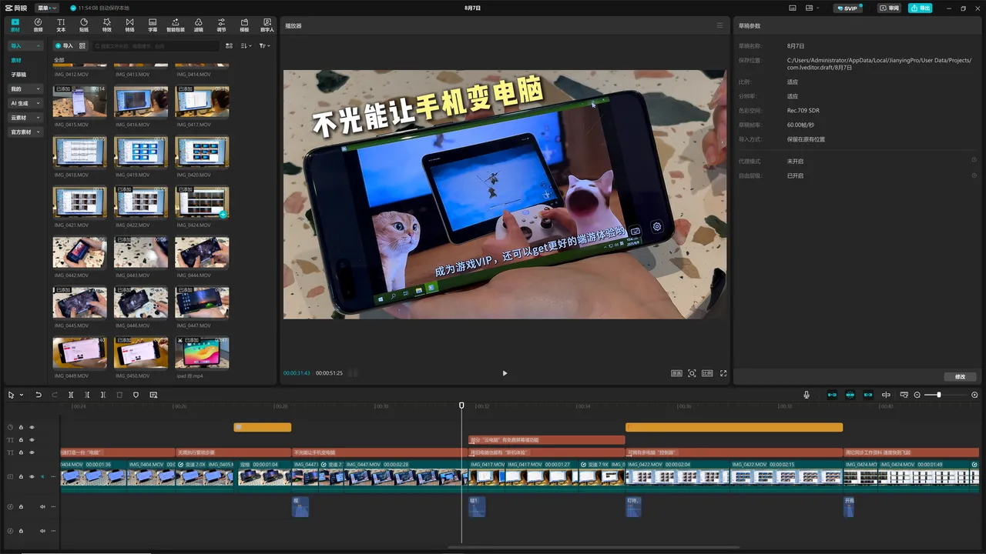Screen dimensions: 986x554
Task: Open the 特效 effects panel
Action: click(106, 25)
